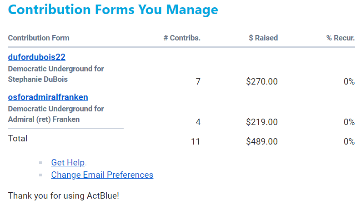Select the $219.00 raised amount
This screenshot has width=361, height=205.
pos(261,122)
